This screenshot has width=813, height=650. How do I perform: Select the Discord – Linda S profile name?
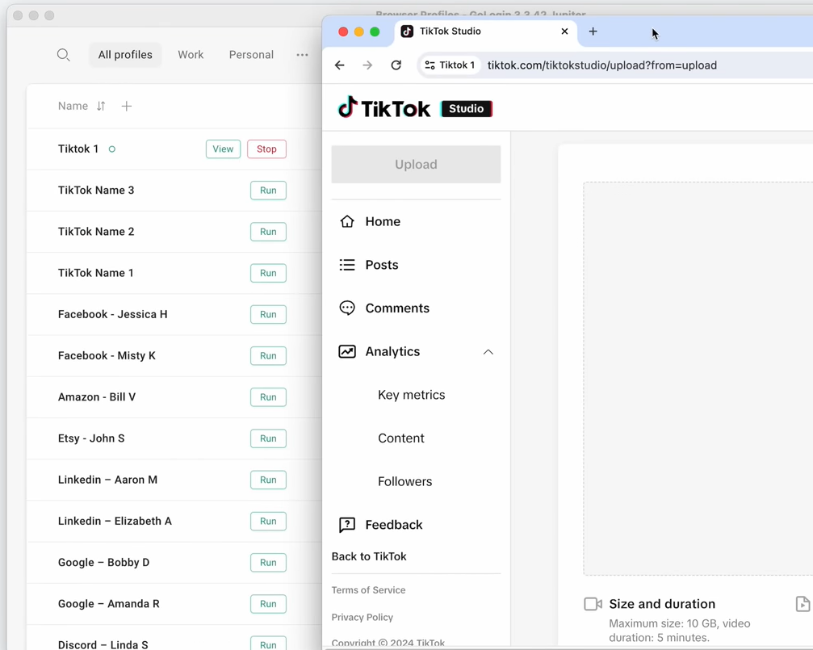coord(103,645)
